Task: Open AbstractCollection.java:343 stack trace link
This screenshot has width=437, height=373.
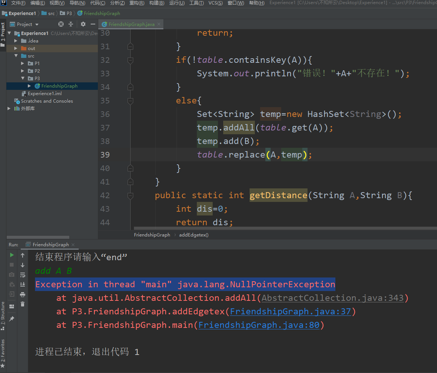Action: click(x=332, y=298)
